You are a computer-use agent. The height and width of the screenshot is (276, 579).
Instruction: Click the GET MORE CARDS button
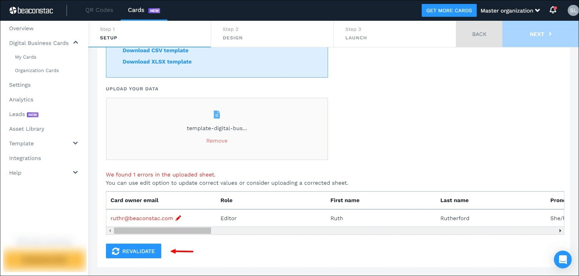point(449,10)
